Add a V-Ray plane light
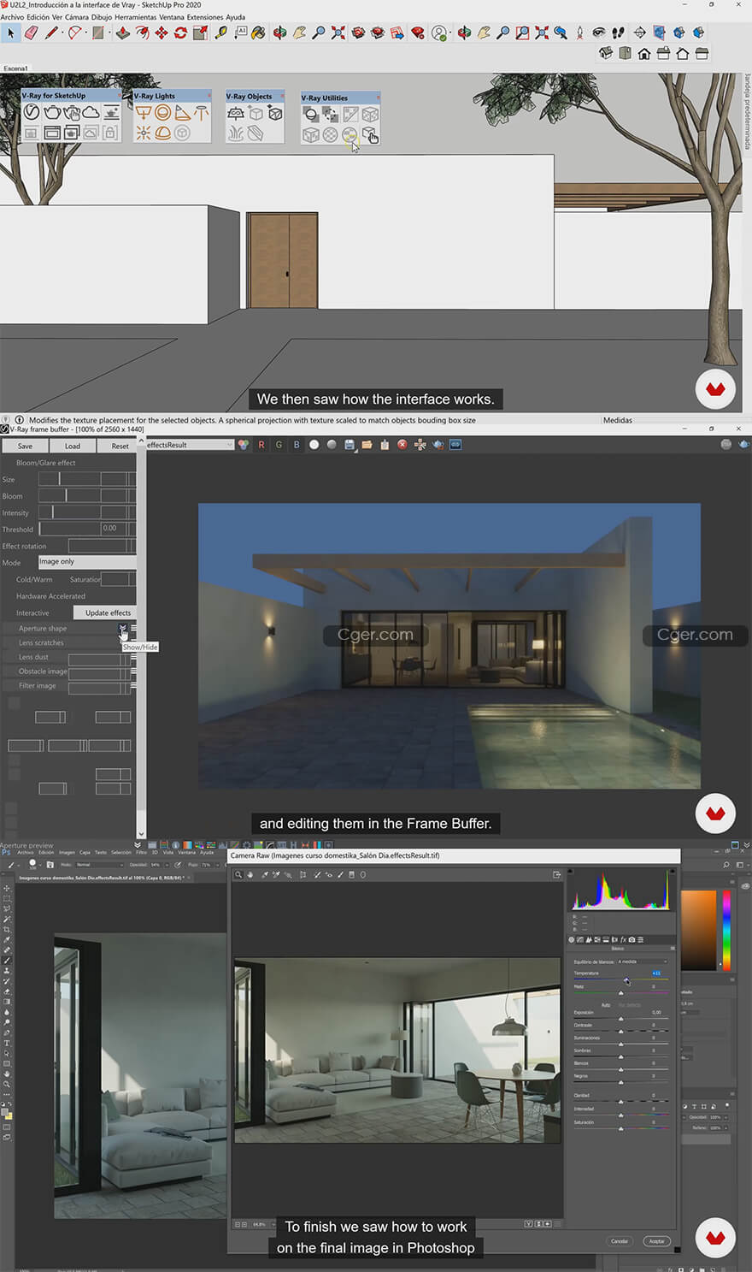This screenshot has height=1272, width=752. (x=143, y=113)
